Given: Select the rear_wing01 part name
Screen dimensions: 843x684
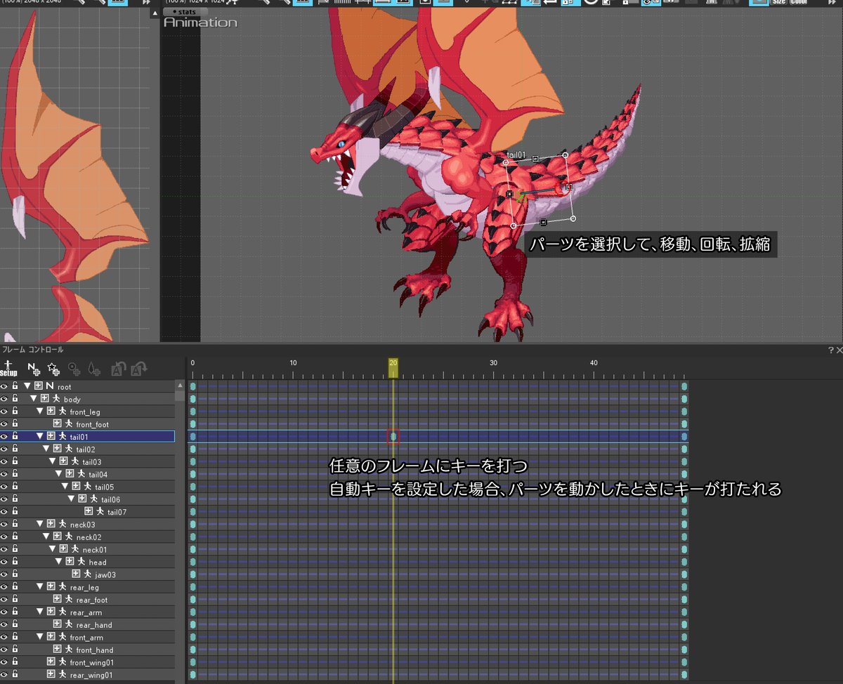Looking at the screenshot, I should [92, 676].
